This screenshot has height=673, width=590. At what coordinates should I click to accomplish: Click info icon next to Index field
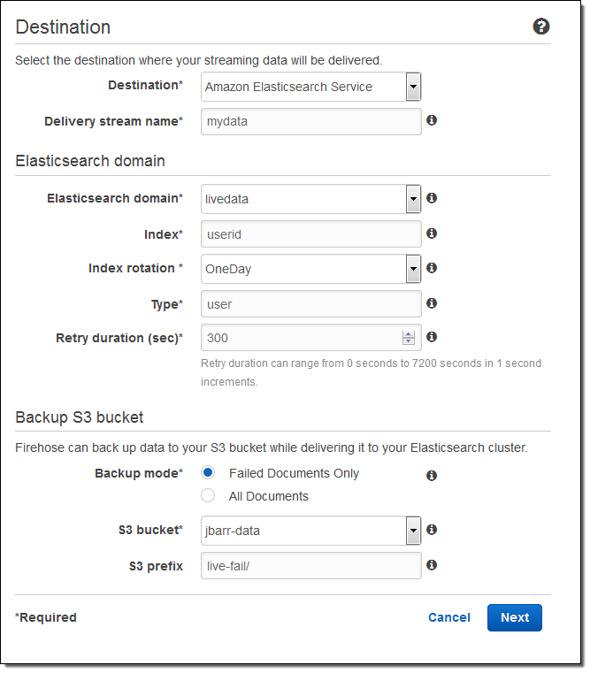tap(432, 233)
